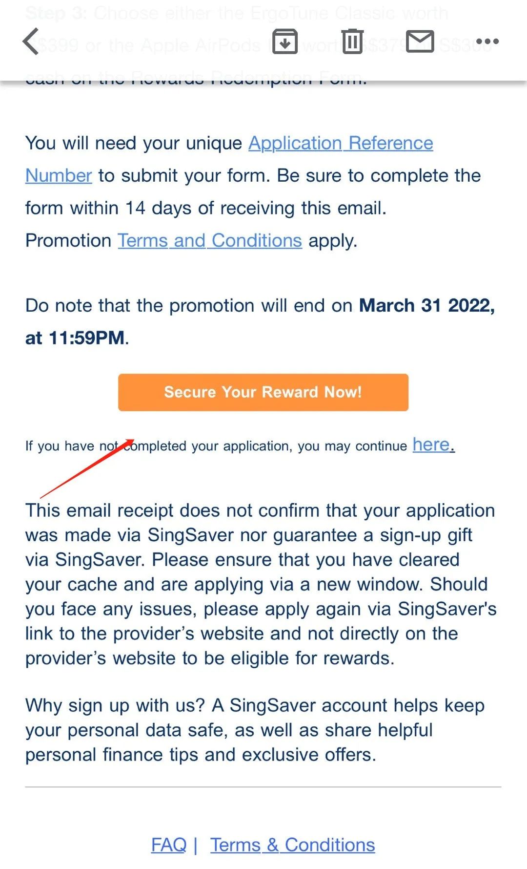Tap the bold March 31 2022 deadline text
Viewport: 527px width, 869px height.
426,306
